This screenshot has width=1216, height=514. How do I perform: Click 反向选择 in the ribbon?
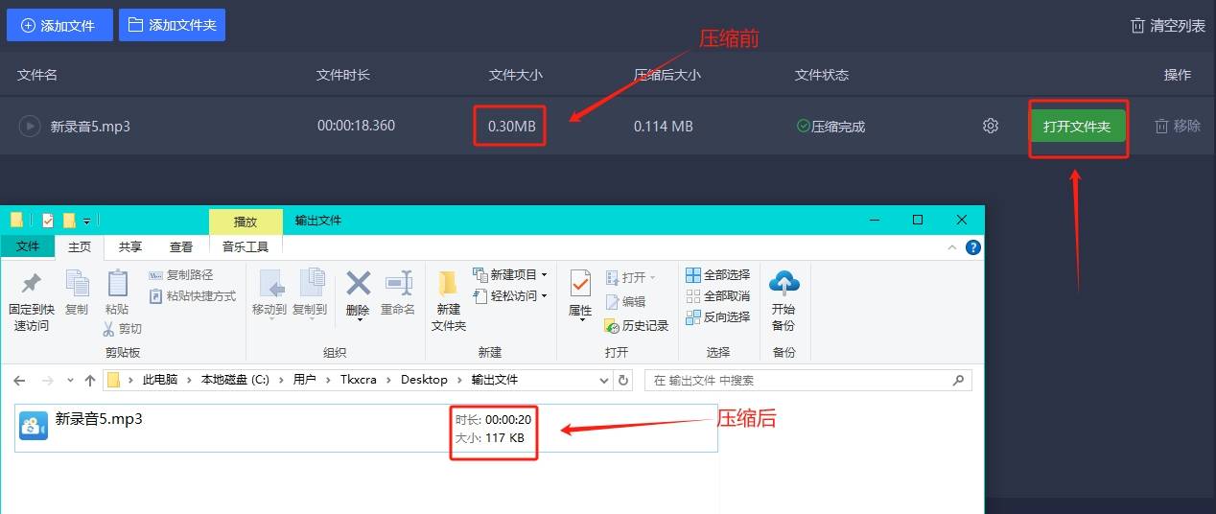pyautogui.click(x=718, y=317)
